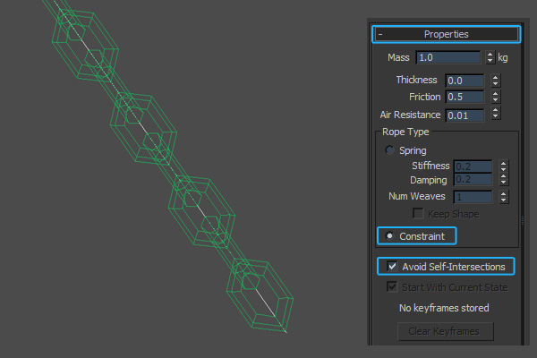Toggle Avoid Self-Intersections checkbox
537x358 pixels.
coord(392,266)
